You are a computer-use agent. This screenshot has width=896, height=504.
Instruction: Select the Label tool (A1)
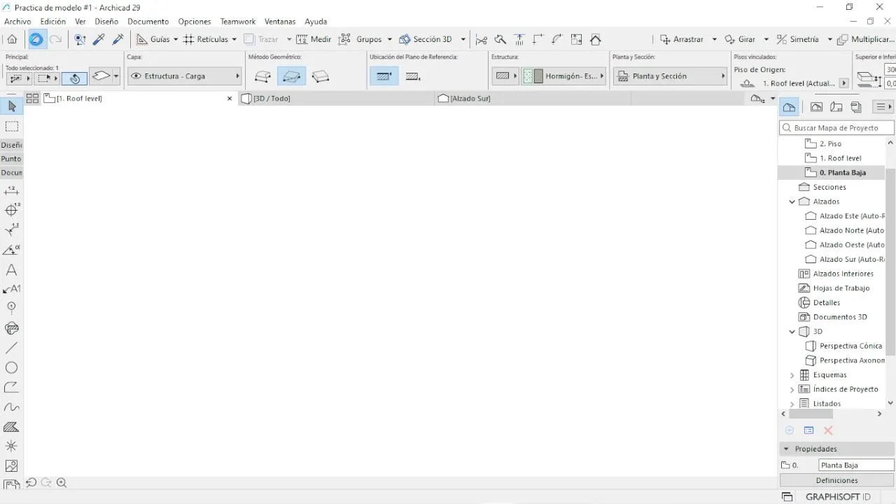pos(12,288)
